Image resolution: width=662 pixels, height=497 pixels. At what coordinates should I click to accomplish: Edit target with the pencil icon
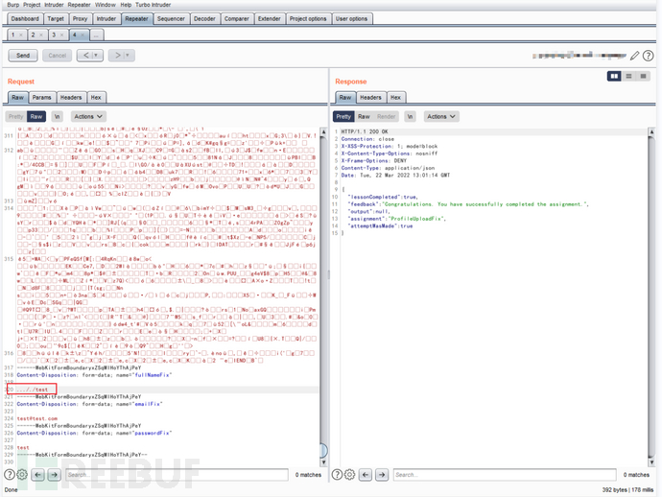[x=634, y=56]
